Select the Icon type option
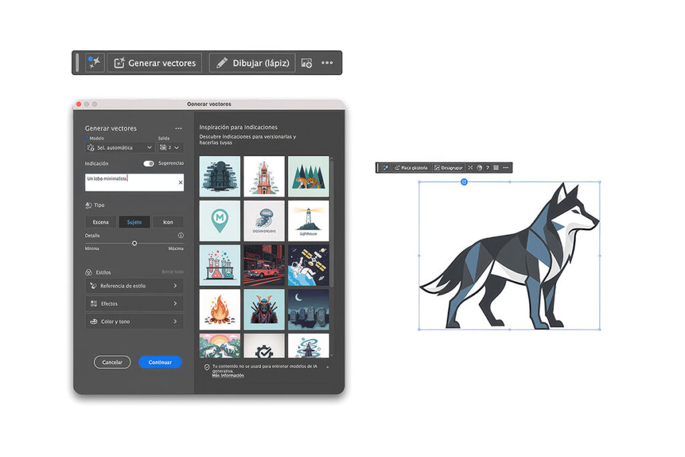 [x=168, y=222]
